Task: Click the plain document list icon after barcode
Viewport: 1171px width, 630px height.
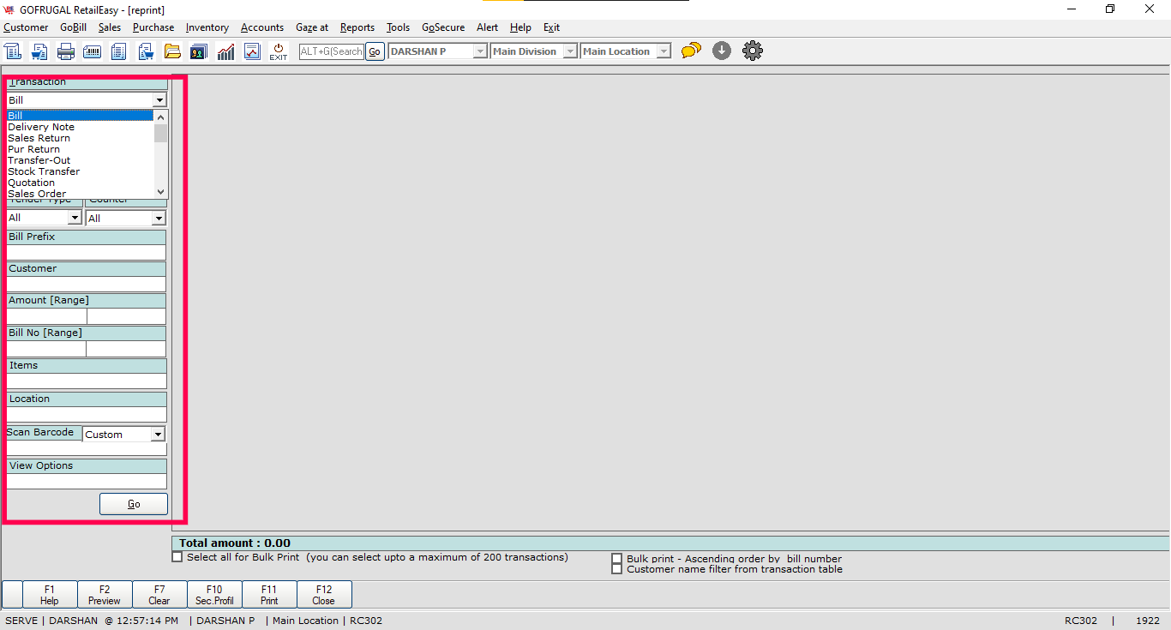Action: point(119,51)
